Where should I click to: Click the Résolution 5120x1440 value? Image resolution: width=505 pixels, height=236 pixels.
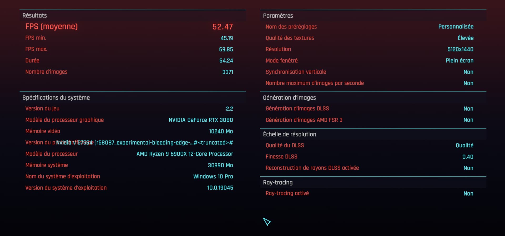pos(460,49)
